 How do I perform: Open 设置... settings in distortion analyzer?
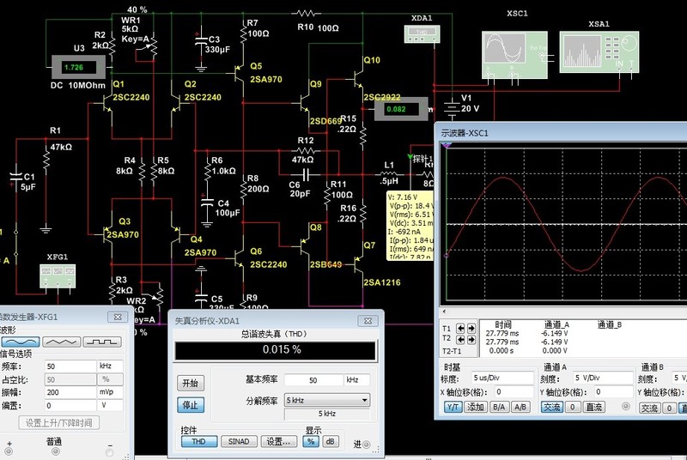278,441
